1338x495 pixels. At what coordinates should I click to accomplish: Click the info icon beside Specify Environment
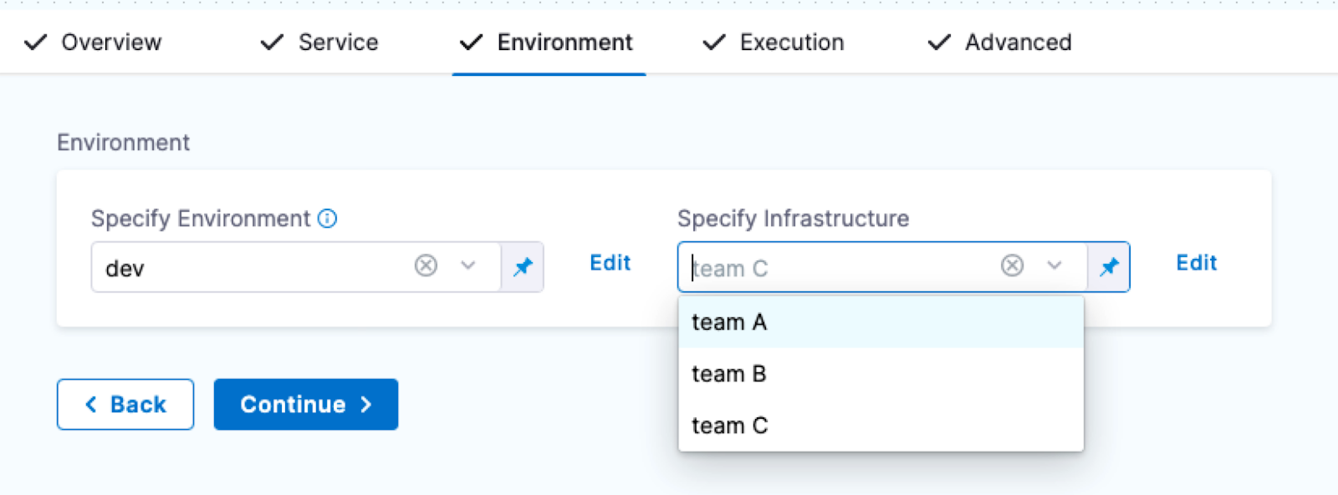click(x=328, y=219)
